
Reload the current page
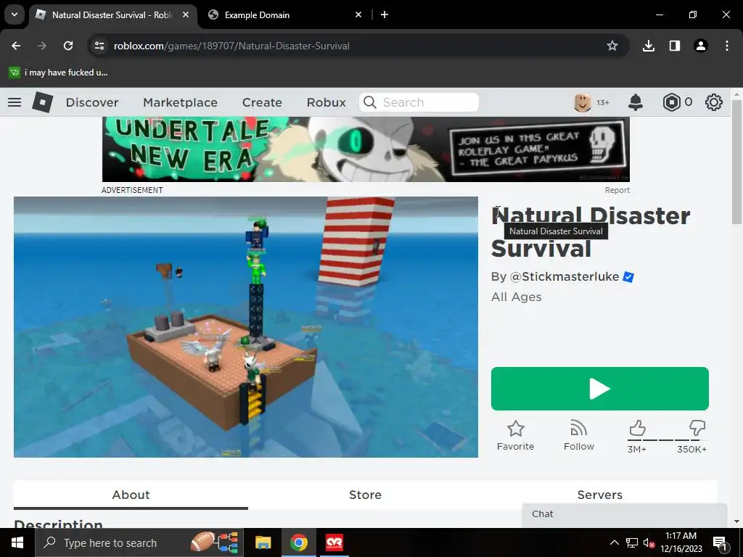click(68, 46)
